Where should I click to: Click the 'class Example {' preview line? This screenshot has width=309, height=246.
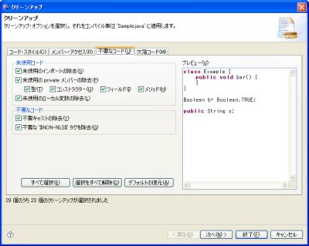tap(207, 71)
